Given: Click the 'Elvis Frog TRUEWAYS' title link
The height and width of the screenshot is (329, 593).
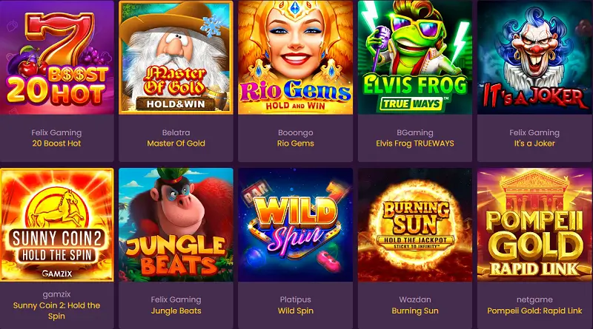Looking at the screenshot, I should 415,143.
